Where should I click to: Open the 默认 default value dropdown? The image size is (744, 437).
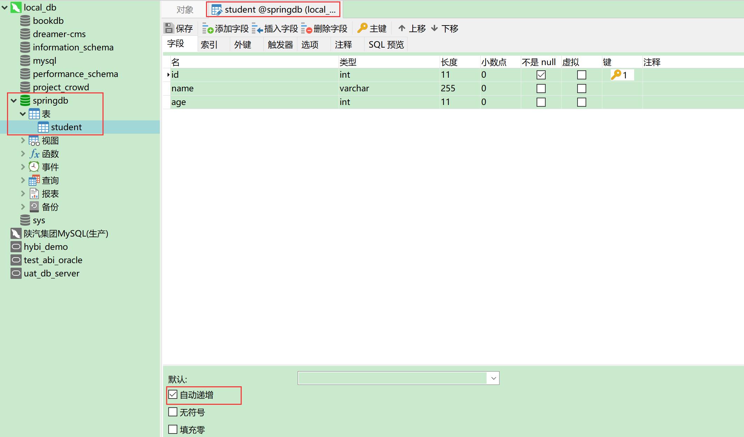click(494, 378)
